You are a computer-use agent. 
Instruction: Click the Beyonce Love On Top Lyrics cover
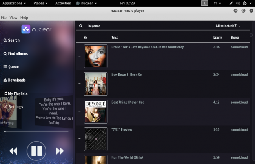pos(54,111)
